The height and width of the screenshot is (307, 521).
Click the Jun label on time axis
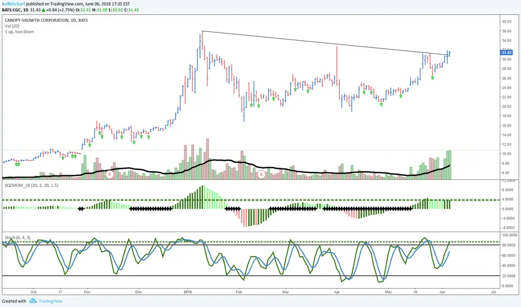442,292
